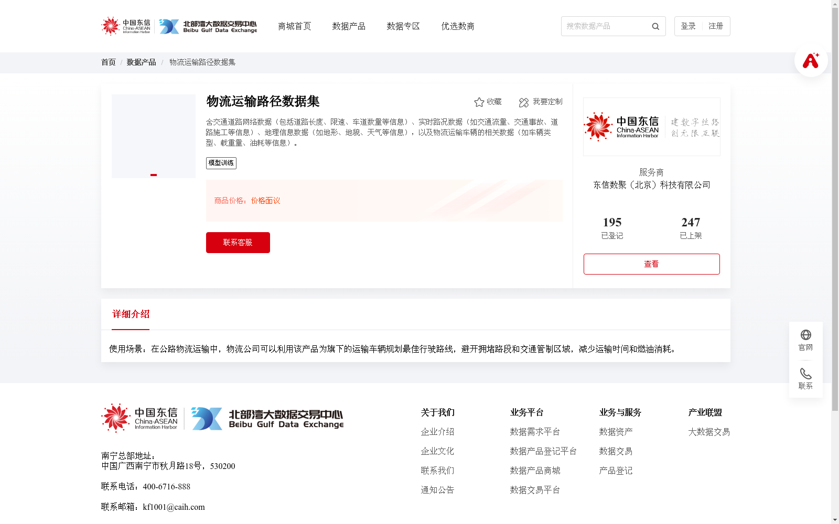Click the scrollbar up arrow
Image resolution: width=839 pixels, height=524 pixels.
click(x=835, y=4)
